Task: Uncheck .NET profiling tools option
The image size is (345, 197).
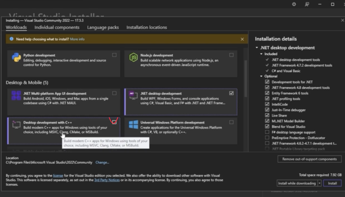Action: coord(267,98)
